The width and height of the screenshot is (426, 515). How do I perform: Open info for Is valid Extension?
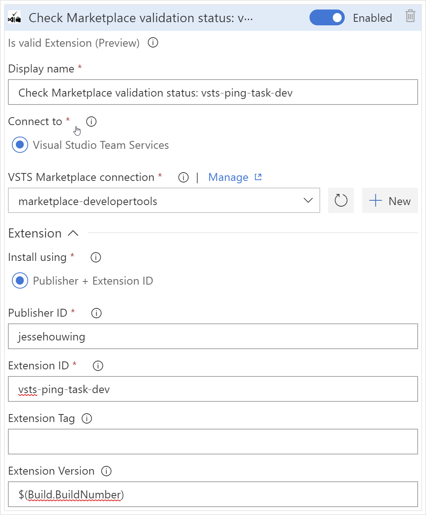pos(153,43)
